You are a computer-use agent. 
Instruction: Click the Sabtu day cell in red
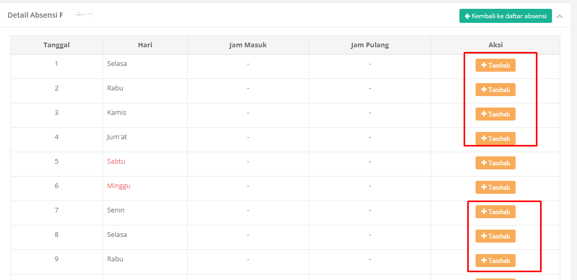pos(116,162)
